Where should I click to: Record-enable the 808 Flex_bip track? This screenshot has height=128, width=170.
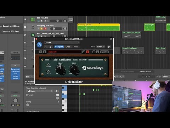[45, 21]
